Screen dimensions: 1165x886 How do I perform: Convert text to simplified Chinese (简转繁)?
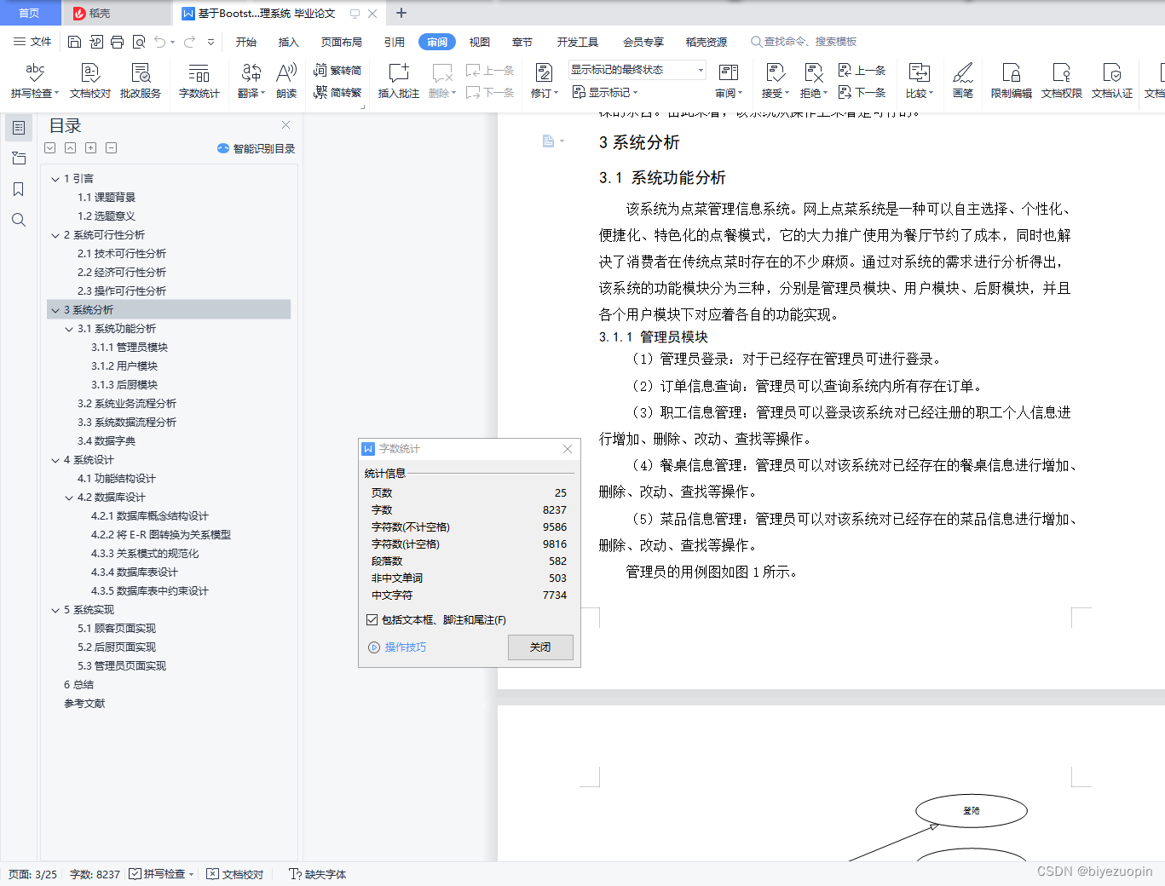[x=337, y=92]
